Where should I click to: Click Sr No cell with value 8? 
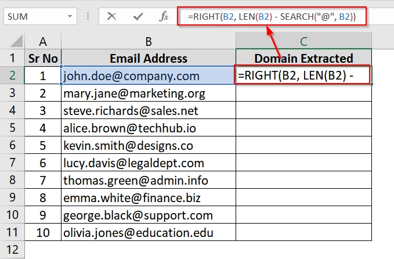[x=43, y=197]
